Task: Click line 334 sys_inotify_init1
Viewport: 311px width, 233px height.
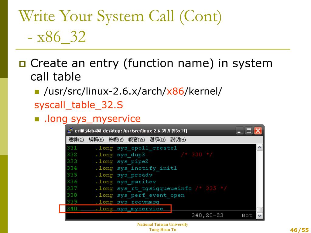Action: click(x=122, y=168)
